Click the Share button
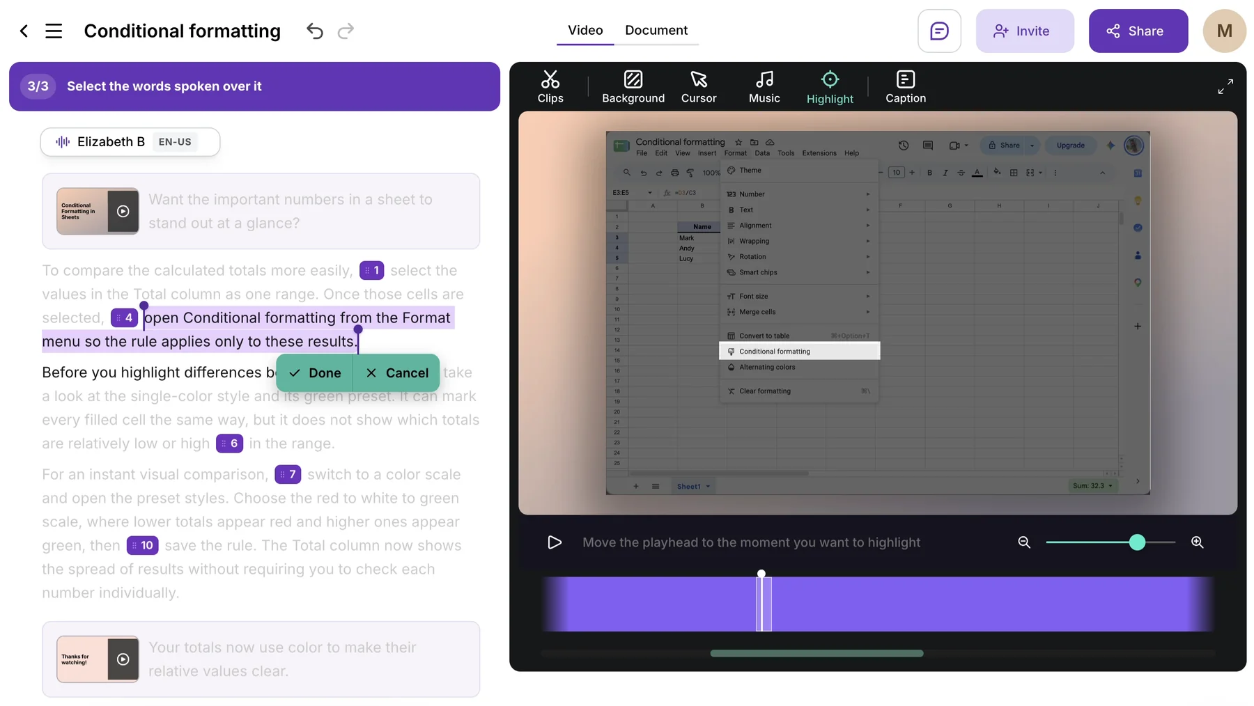This screenshot has width=1254, height=706. (1138, 31)
